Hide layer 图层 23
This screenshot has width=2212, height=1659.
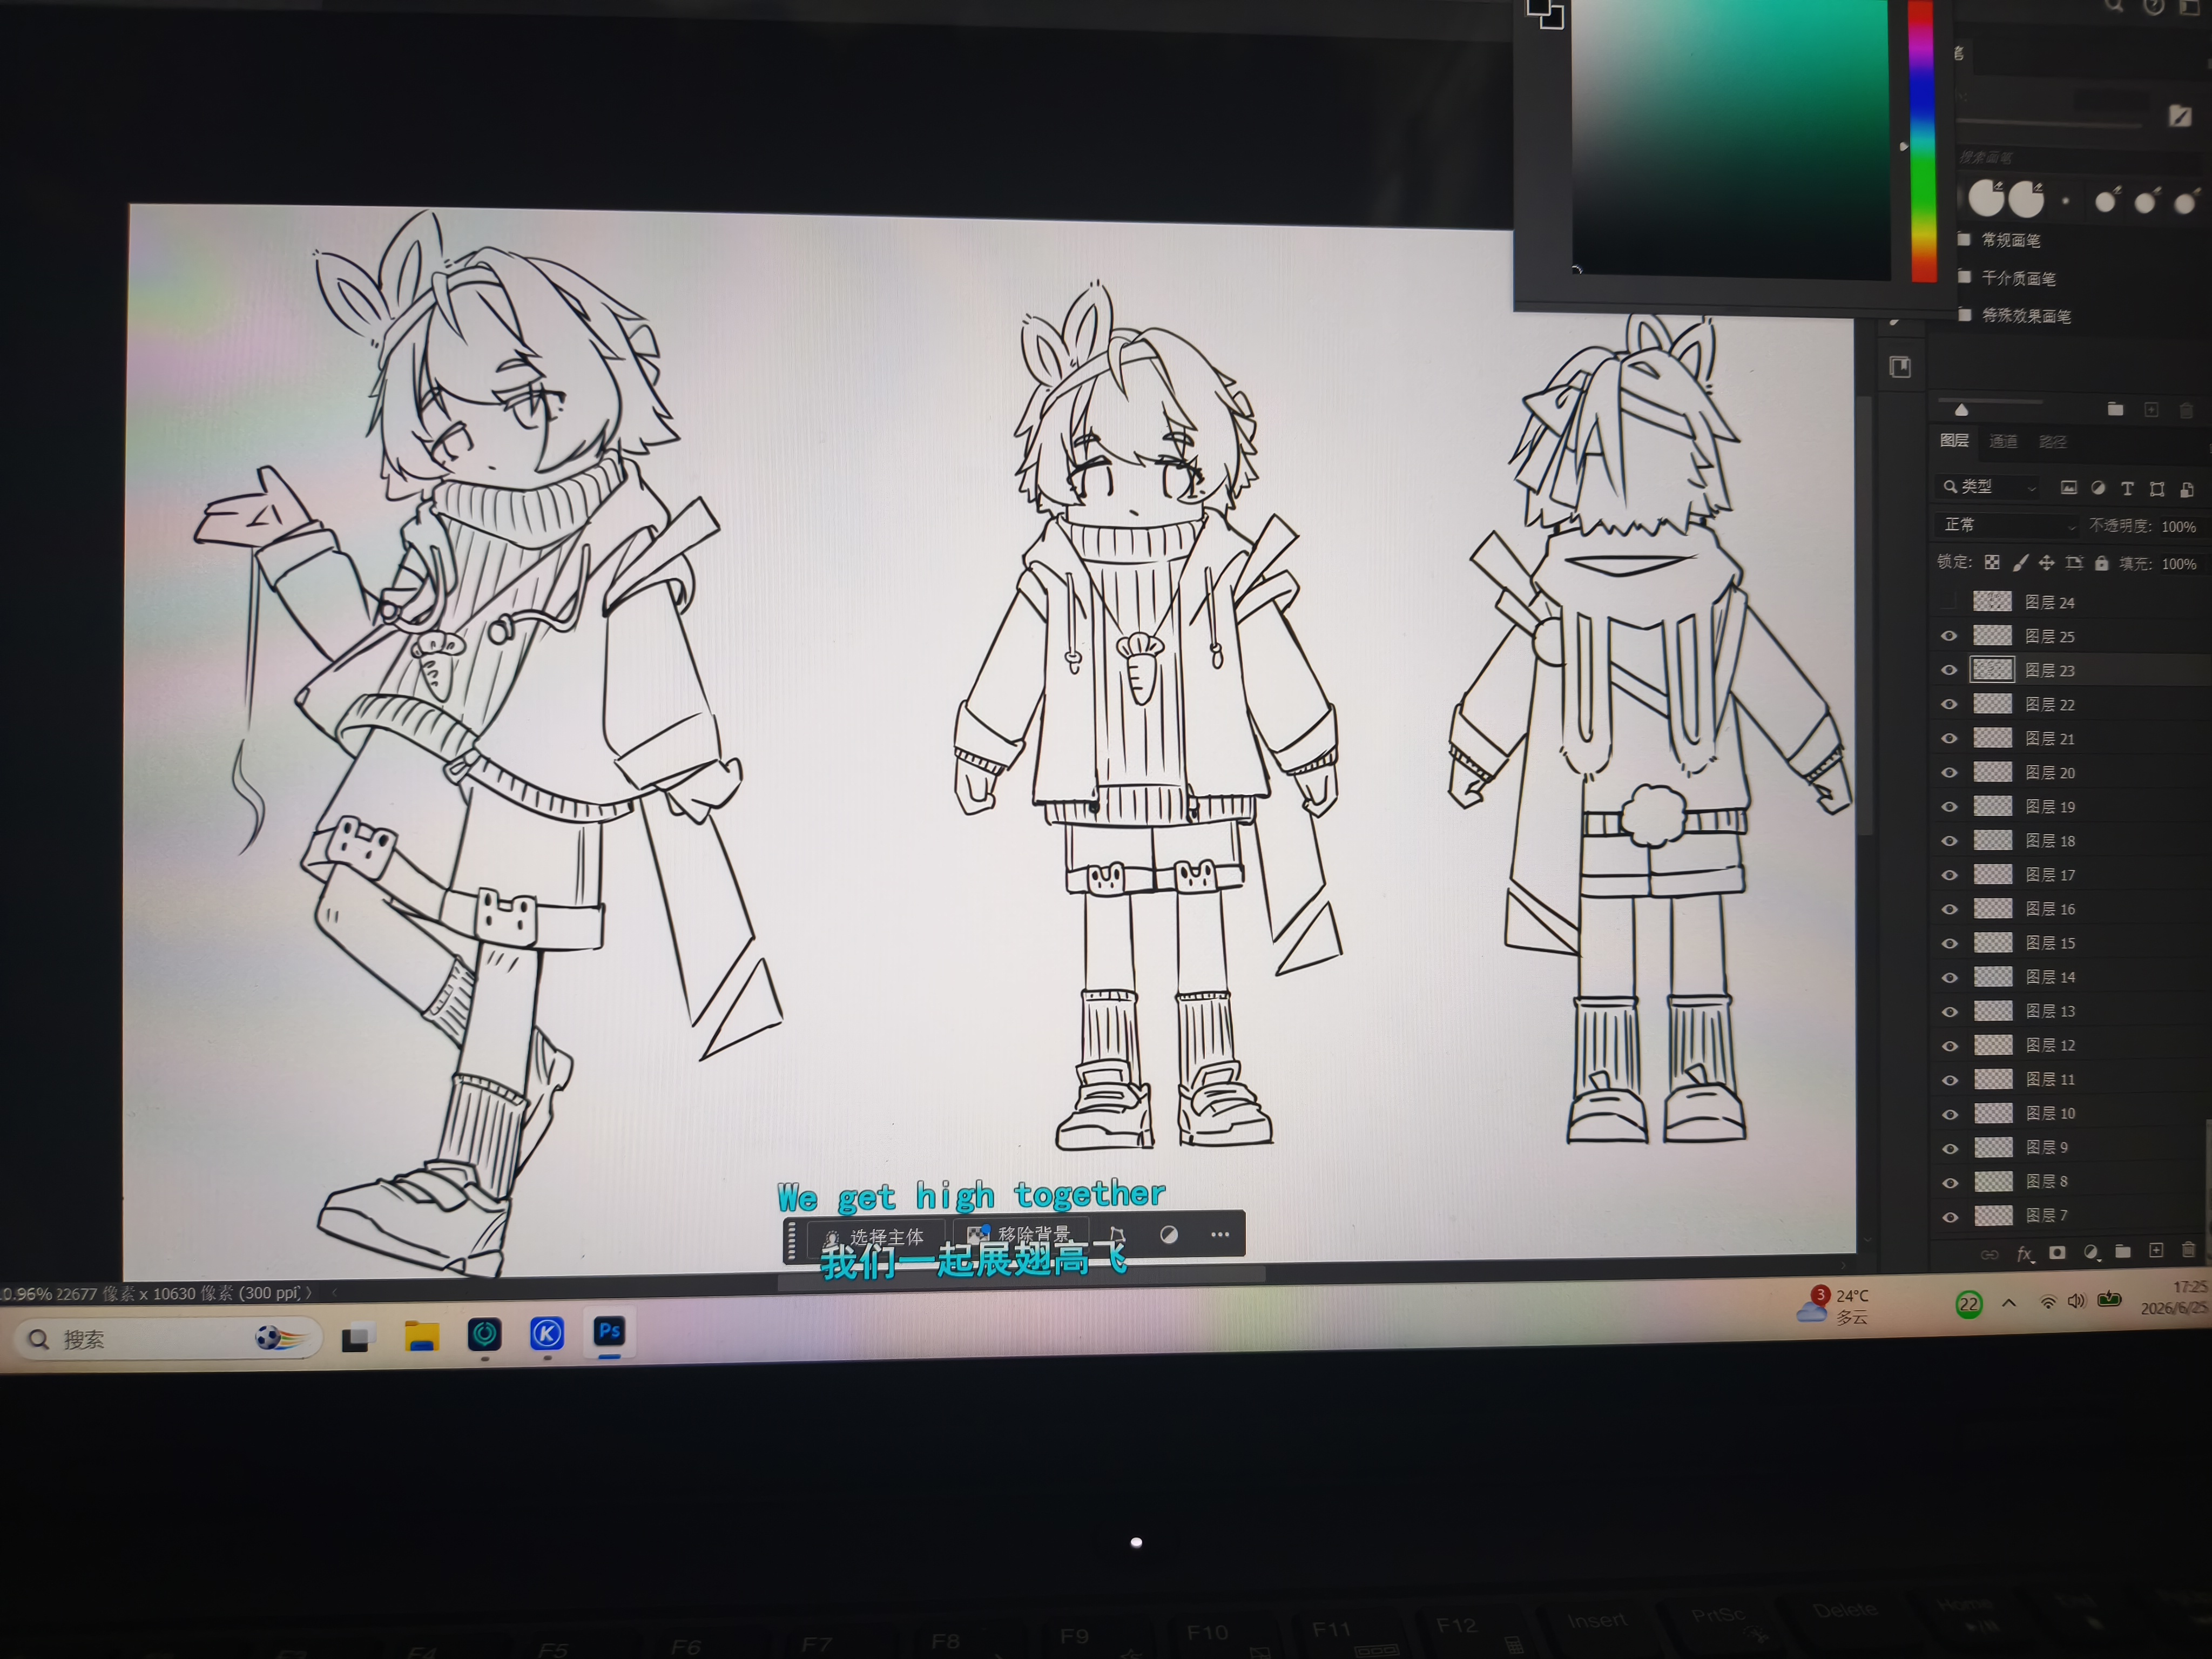1949,670
